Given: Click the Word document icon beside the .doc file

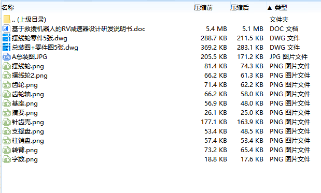Looking at the screenshot, I should 6,28.
